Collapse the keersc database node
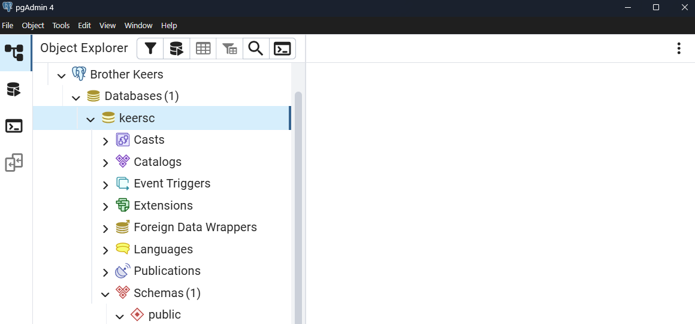Screen dimensions: 695x324 coord(91,119)
